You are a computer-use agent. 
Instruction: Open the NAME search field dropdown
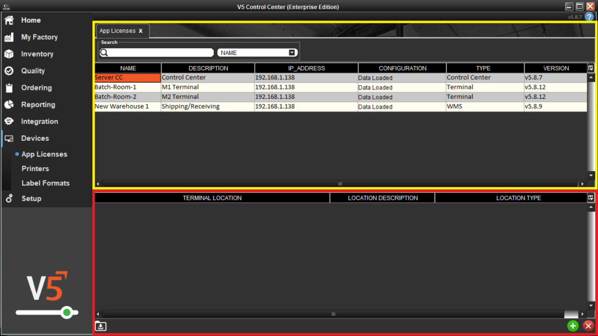click(292, 53)
